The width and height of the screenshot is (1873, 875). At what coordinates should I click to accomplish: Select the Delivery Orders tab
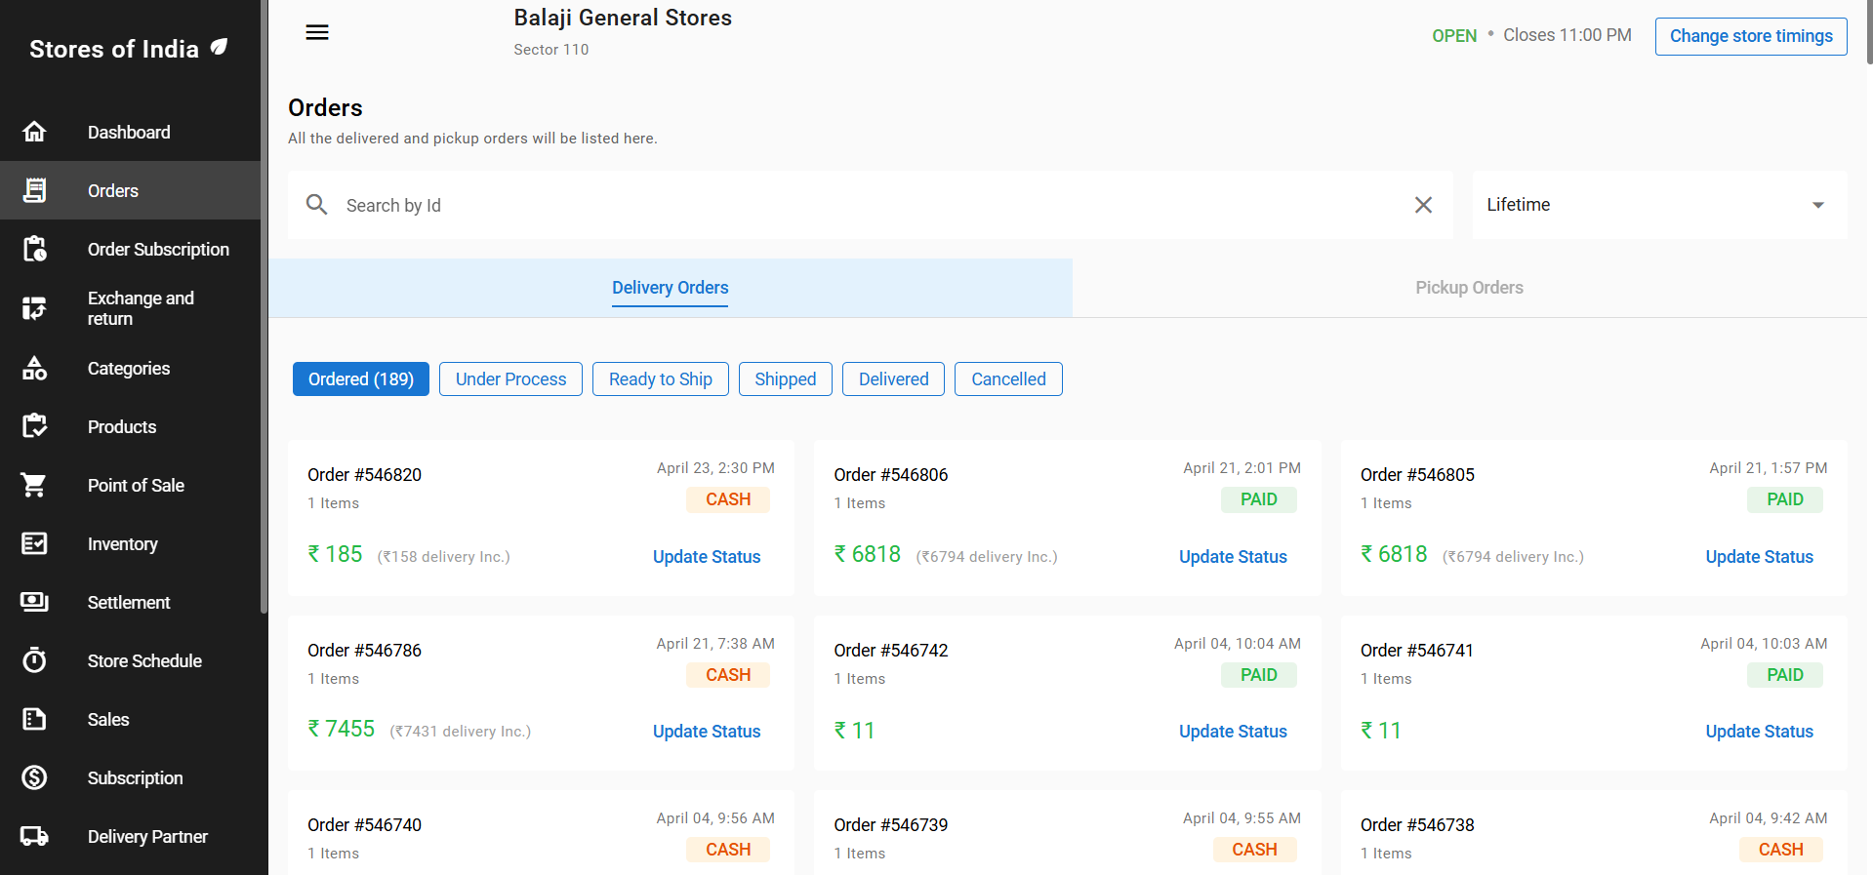pyautogui.click(x=670, y=288)
